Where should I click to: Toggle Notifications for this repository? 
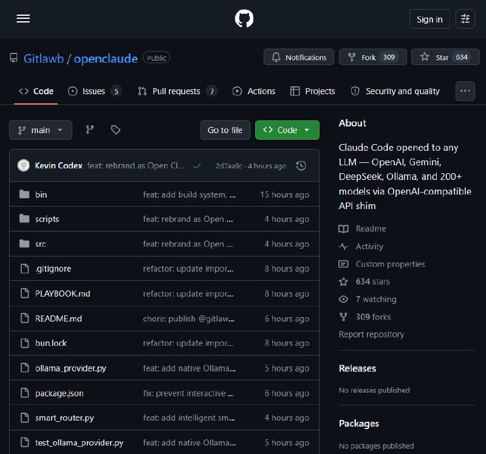coord(299,57)
